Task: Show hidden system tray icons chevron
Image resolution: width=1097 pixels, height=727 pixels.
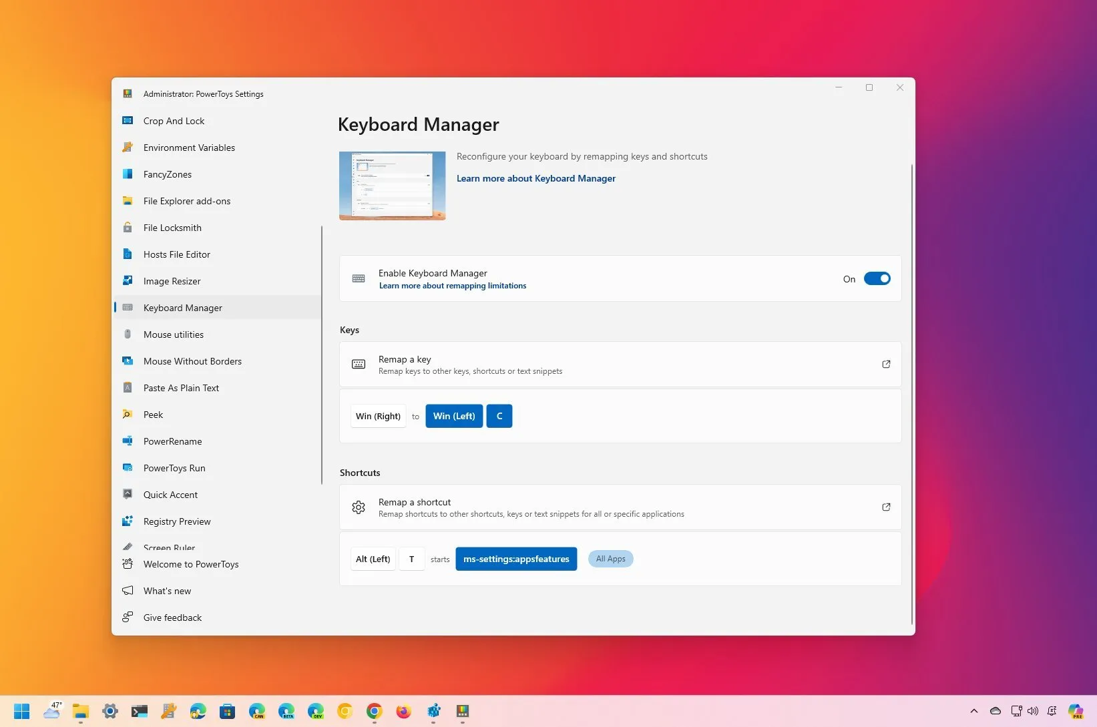Action: point(974,711)
